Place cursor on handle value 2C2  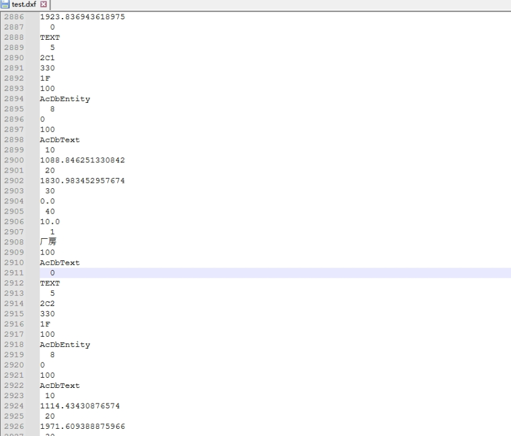[47, 304]
